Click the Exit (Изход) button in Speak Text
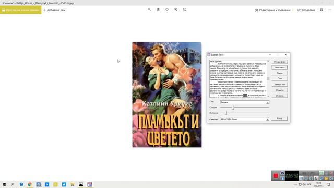The height and width of the screenshot is (188, 334). pos(280,119)
